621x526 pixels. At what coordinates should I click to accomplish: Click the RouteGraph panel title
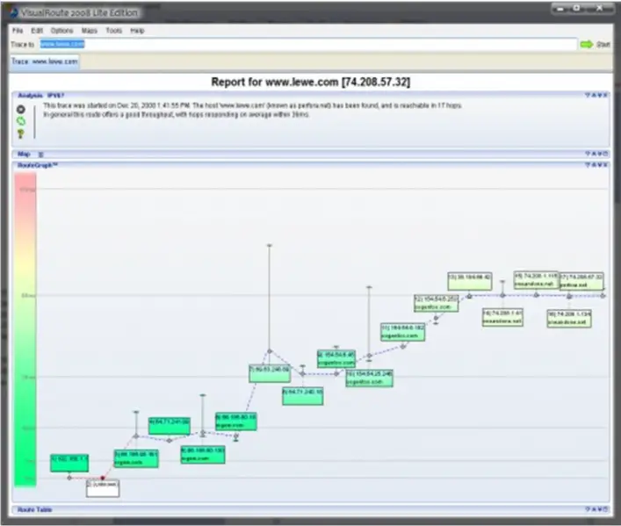pos(38,165)
